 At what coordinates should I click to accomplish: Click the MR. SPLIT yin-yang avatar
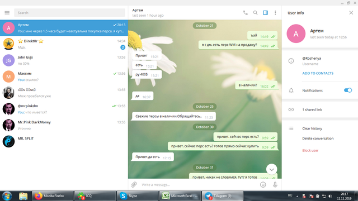8,141
